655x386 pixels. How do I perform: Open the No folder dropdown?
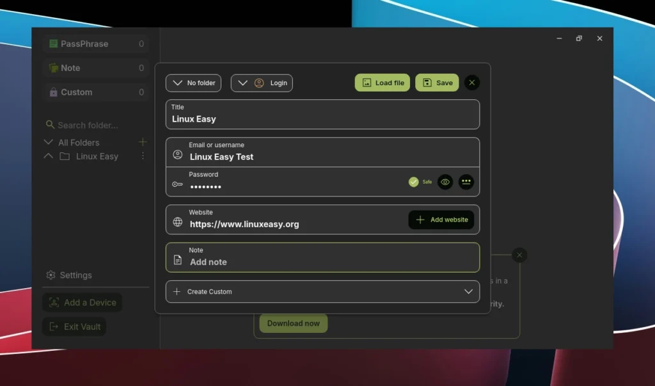(x=193, y=83)
